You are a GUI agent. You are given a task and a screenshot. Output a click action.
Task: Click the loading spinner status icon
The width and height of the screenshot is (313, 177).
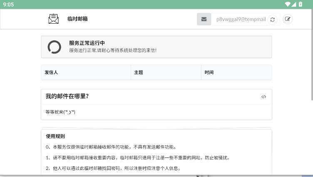pyautogui.click(x=54, y=47)
